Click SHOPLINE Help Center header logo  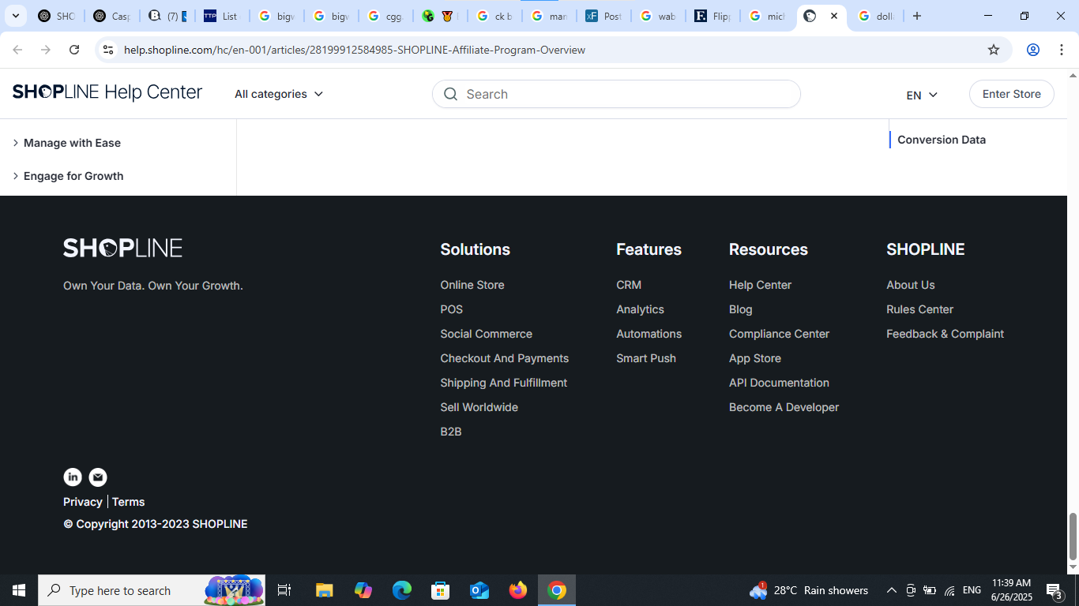click(x=107, y=92)
